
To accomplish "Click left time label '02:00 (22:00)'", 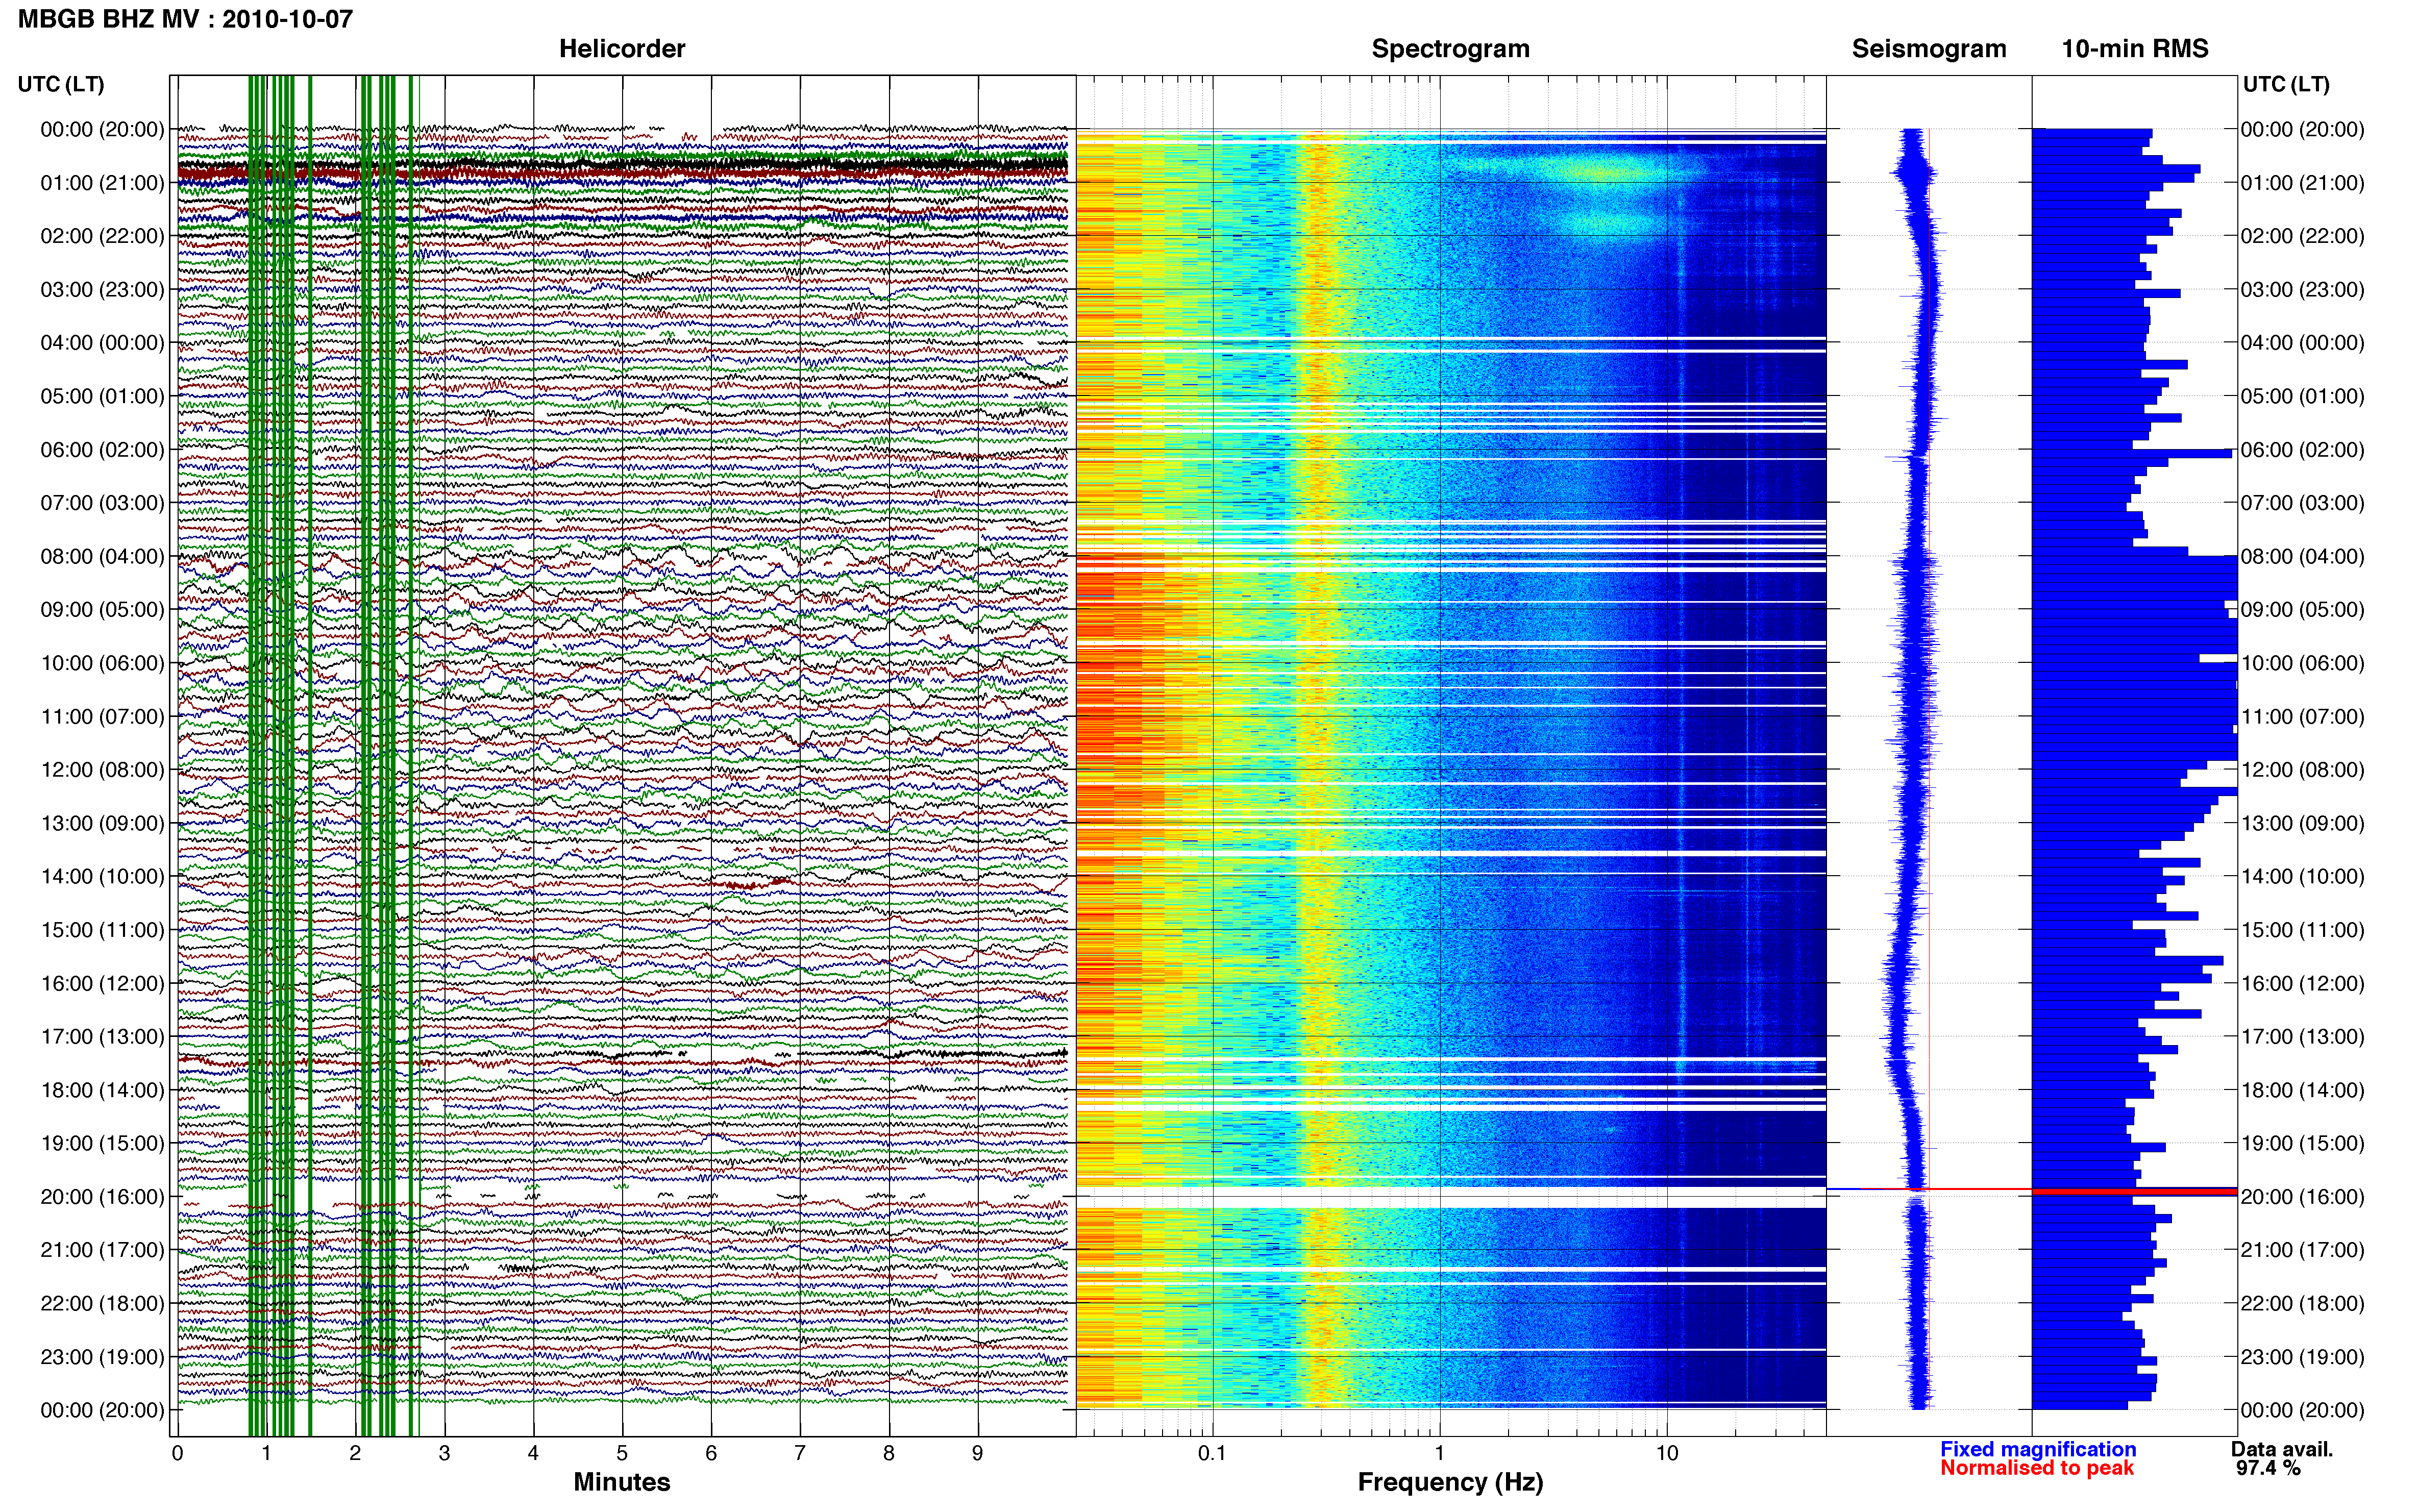I will [x=102, y=236].
